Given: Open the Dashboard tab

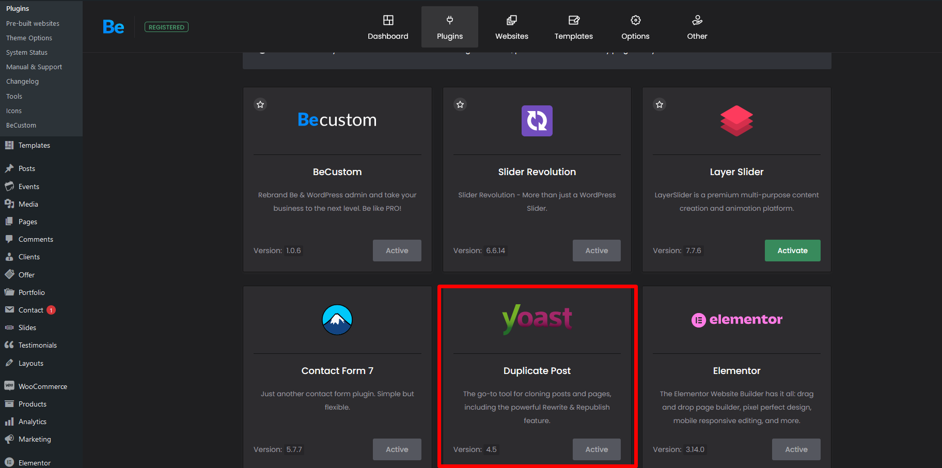Looking at the screenshot, I should point(388,27).
